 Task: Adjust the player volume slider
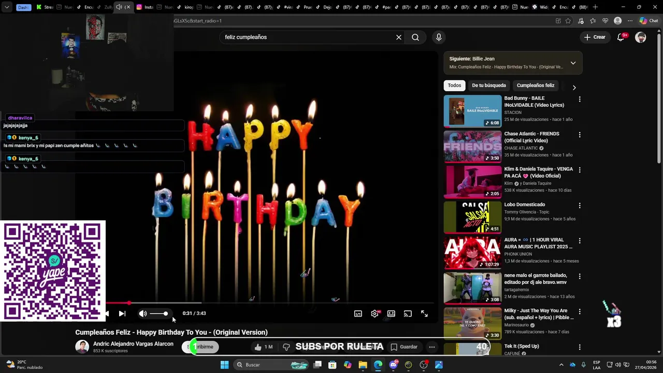(x=158, y=313)
